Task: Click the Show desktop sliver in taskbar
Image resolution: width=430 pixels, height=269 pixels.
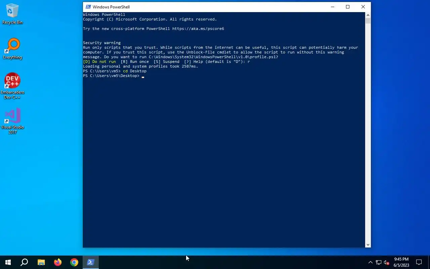Action: (x=429, y=262)
